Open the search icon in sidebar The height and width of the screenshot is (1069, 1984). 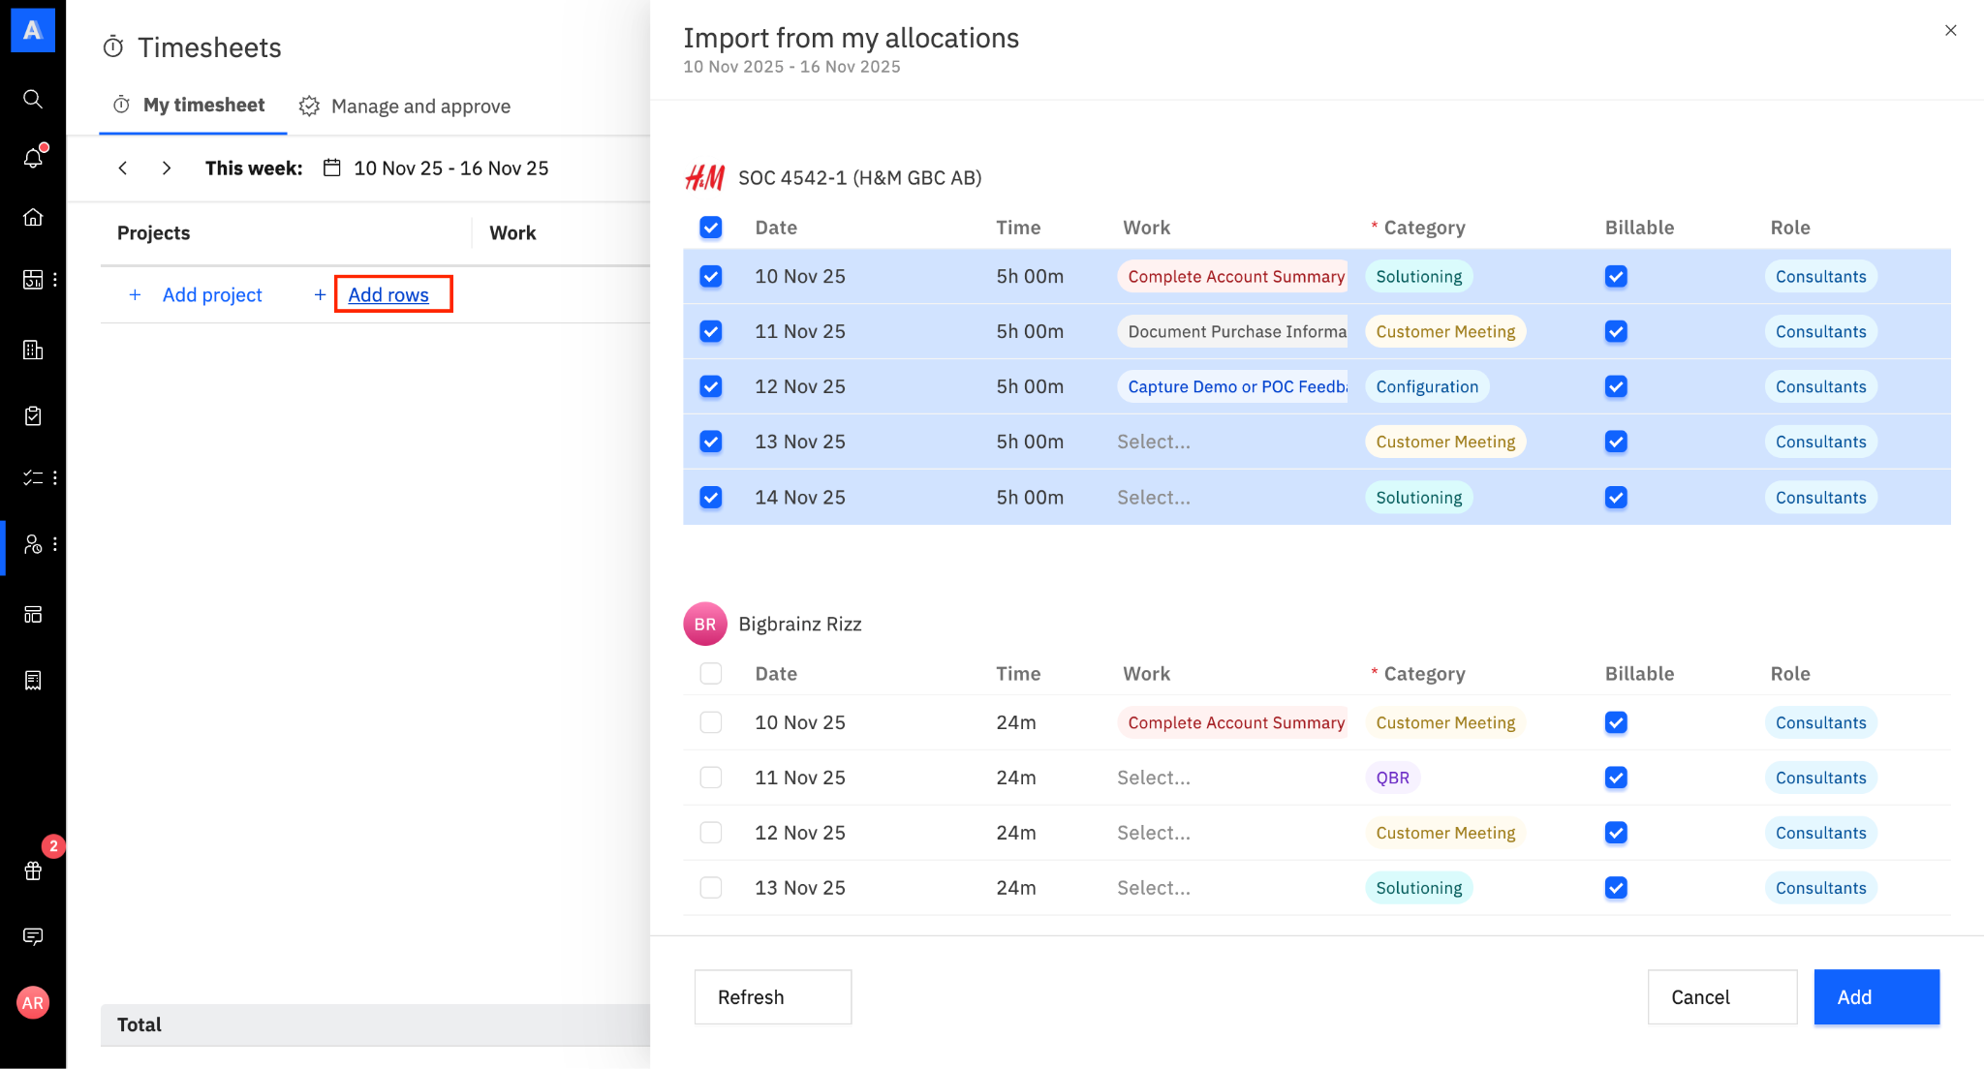[x=33, y=99]
